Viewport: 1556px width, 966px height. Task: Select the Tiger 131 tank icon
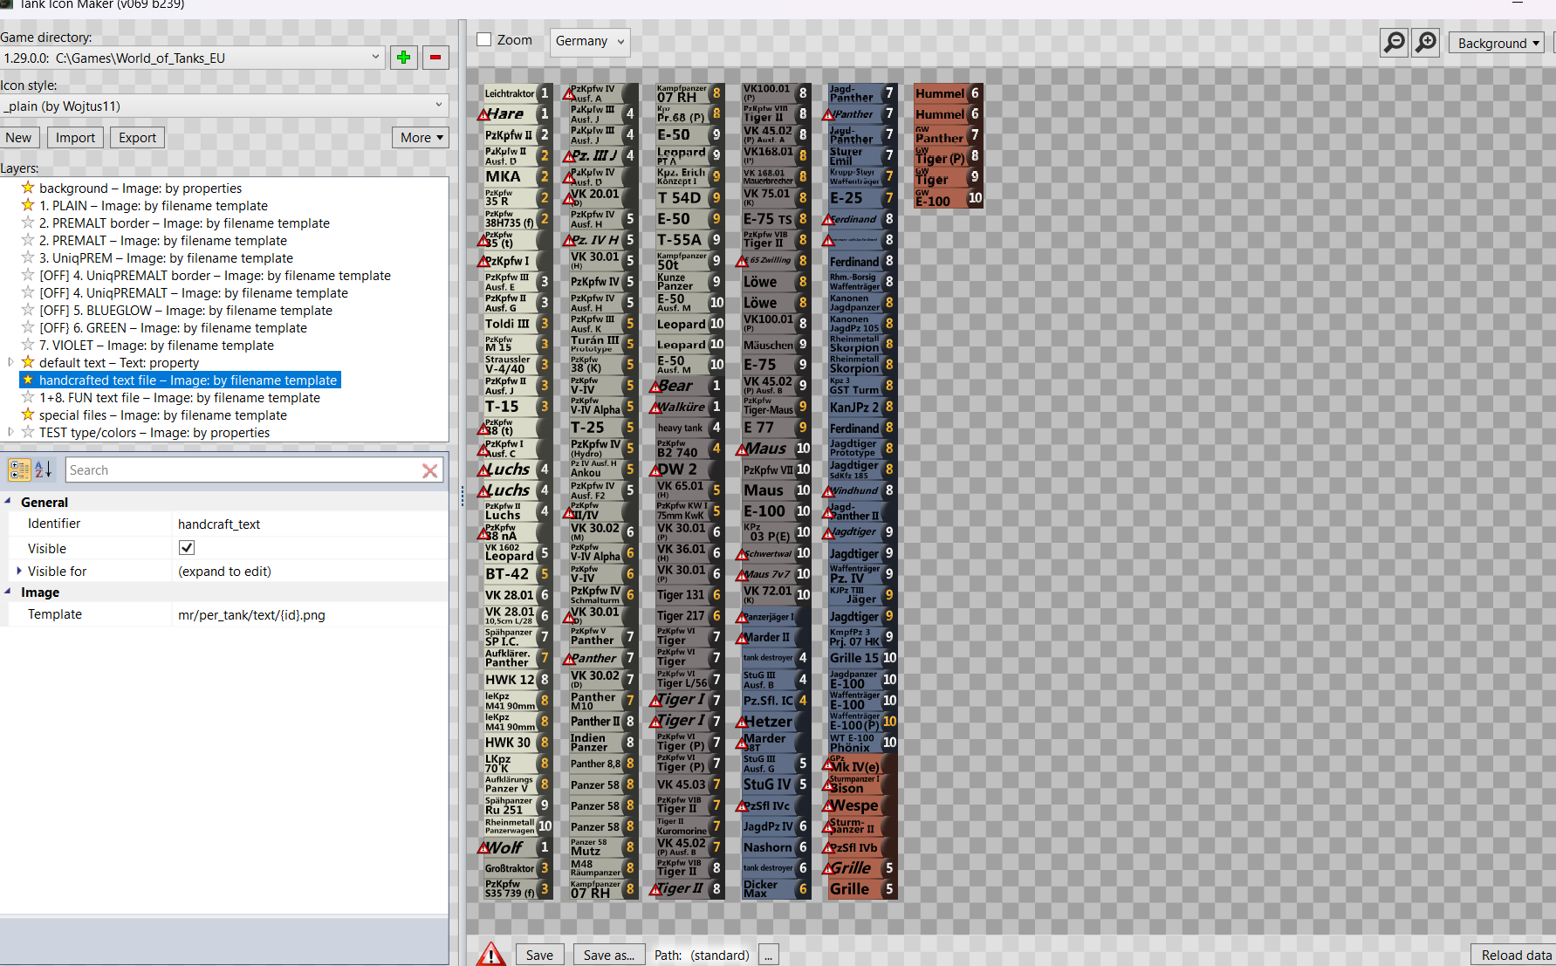tap(689, 595)
